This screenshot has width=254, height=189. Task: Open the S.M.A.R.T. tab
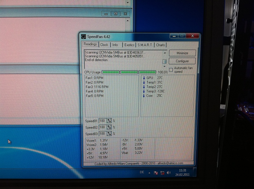(x=145, y=45)
